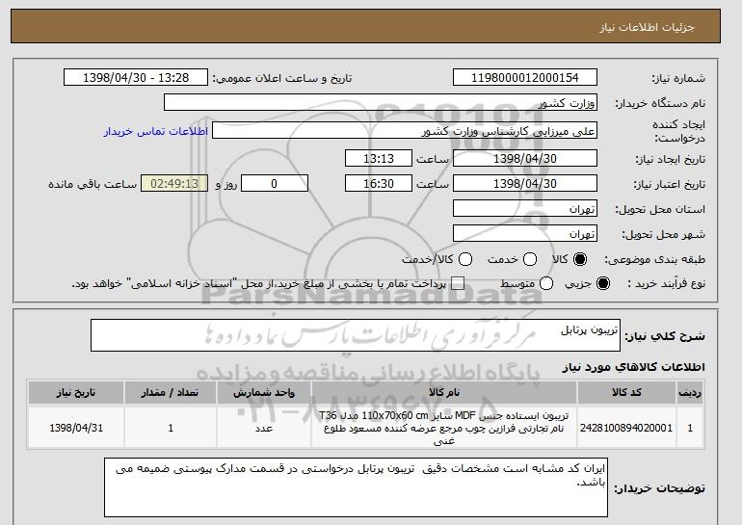
Task: Select the خدمت radio button
Action: point(530,259)
